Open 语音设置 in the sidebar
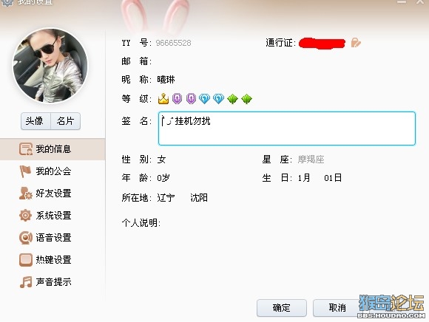 [45, 238]
